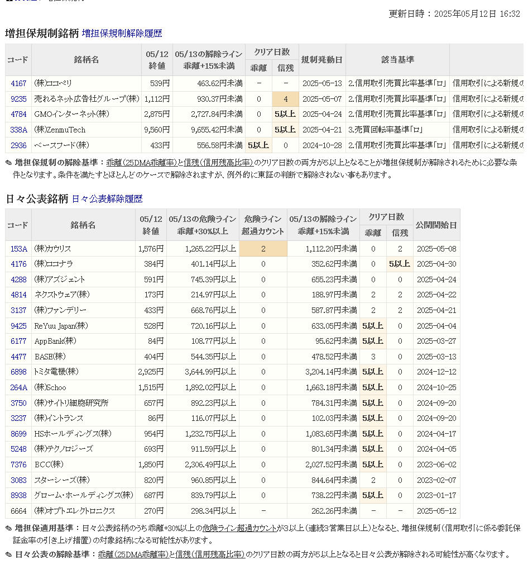Open stock code 153A カウリス
Image resolution: width=528 pixels, height=564 pixels.
tap(18, 249)
